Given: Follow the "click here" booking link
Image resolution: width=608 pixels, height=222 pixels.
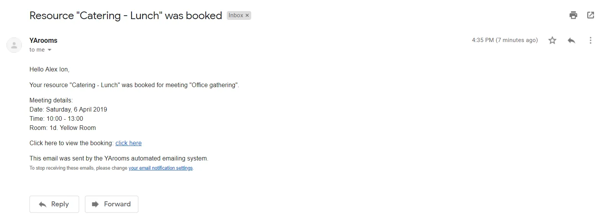Looking at the screenshot, I should [128, 143].
